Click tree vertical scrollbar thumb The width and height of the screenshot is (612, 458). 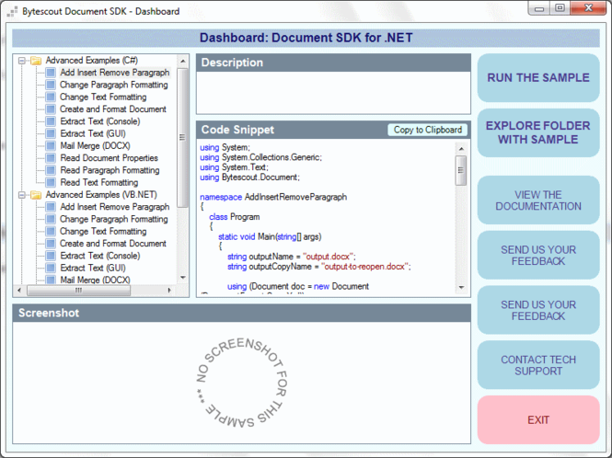click(182, 137)
